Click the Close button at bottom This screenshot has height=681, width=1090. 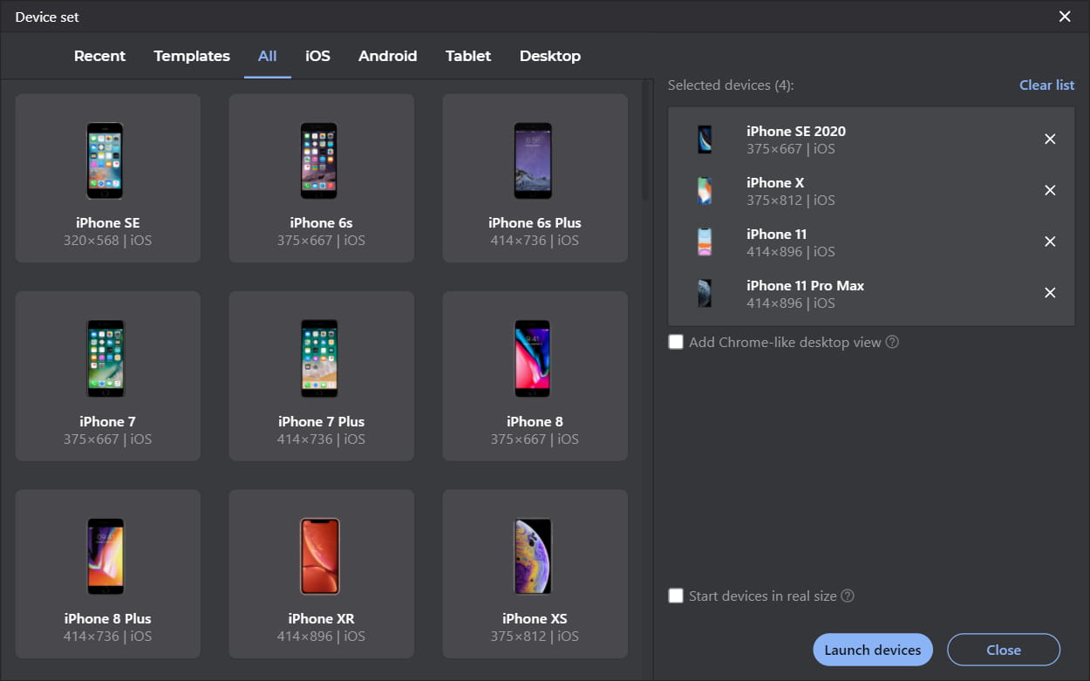pos(1004,650)
